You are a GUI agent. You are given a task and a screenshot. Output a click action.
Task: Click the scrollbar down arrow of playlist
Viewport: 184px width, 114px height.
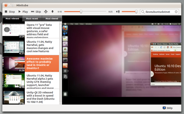(x=61, y=103)
